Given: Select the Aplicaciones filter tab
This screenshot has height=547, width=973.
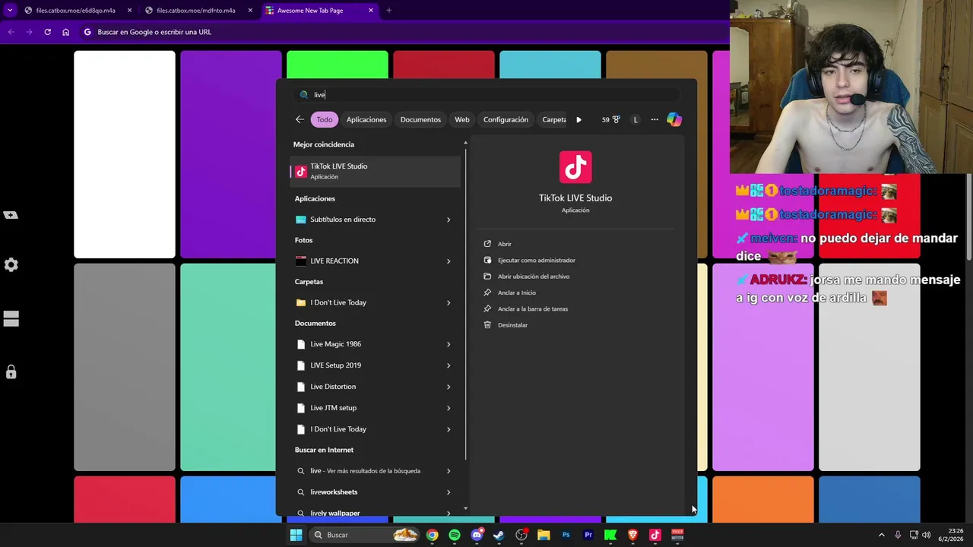Looking at the screenshot, I should (x=366, y=119).
